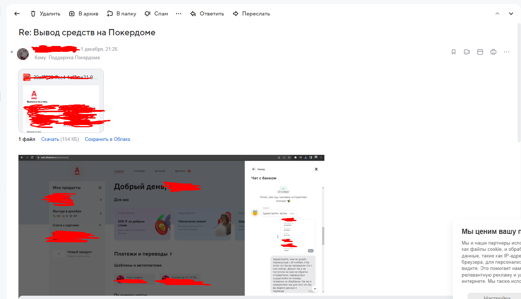Click Сохранить в Облако link
This screenshot has height=299, width=521.
coord(108,139)
